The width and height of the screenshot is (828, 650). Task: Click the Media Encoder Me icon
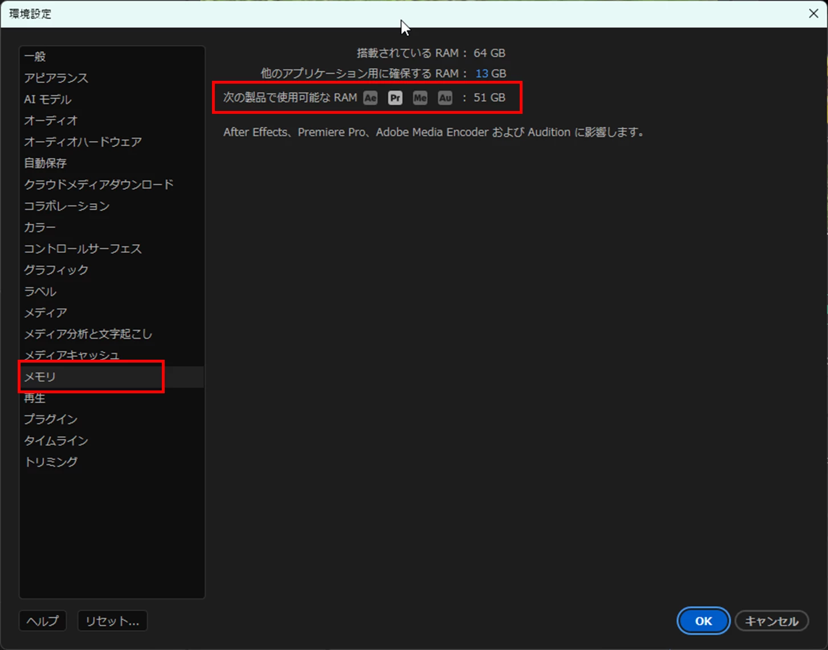pos(420,98)
